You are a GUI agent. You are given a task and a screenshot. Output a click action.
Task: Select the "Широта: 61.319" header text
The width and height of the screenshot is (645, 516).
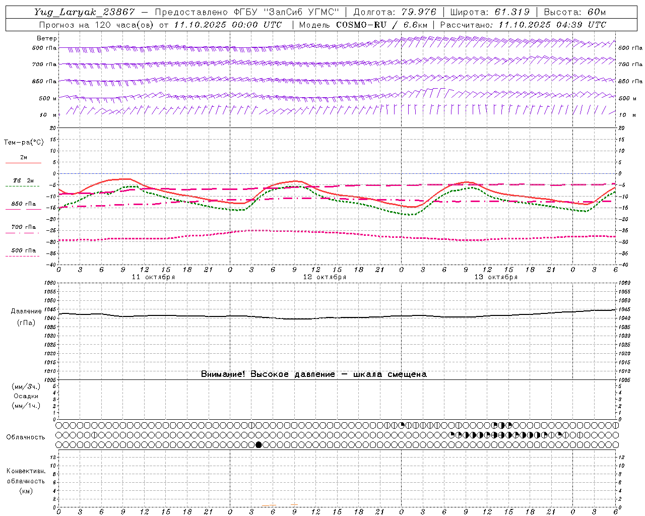[x=490, y=12]
